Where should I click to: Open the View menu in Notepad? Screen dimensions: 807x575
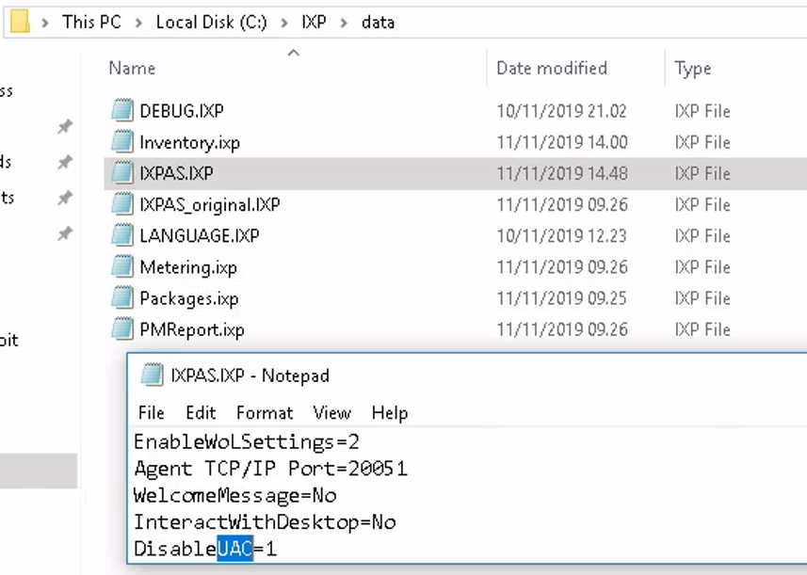click(x=332, y=412)
